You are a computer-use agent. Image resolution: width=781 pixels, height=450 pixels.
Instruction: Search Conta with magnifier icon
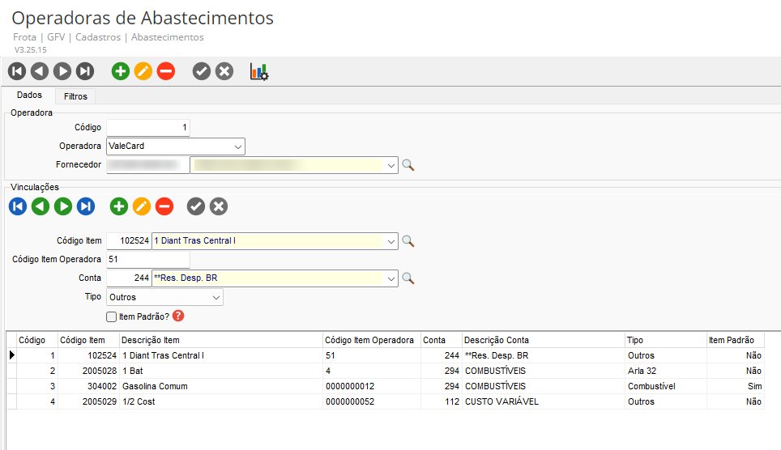408,278
